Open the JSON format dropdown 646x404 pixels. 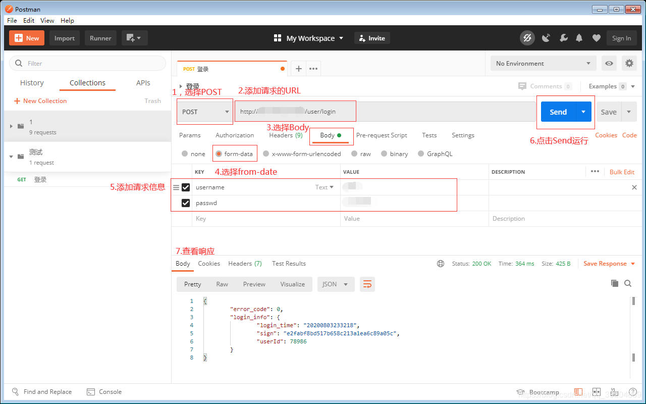tap(336, 284)
